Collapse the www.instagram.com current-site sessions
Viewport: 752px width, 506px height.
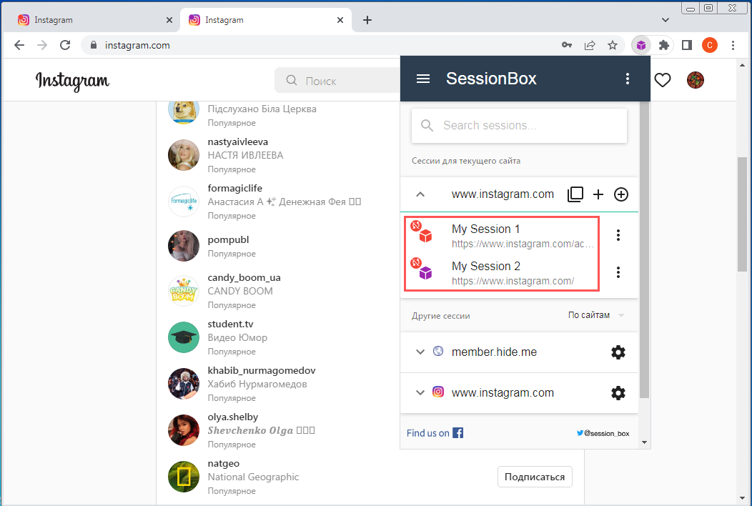point(420,194)
